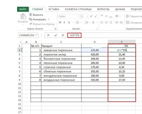Image resolution: width=142 pixels, height=114 pixels.
Task: Click Merge cells (Объединить) button
Action: pos(134,22)
